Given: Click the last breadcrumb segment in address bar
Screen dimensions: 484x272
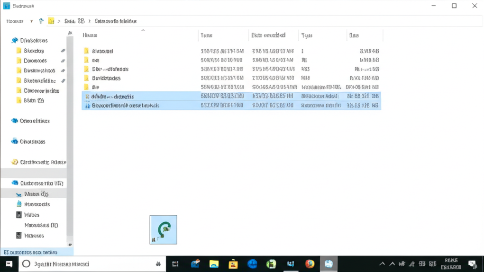Looking at the screenshot, I should [116, 21].
